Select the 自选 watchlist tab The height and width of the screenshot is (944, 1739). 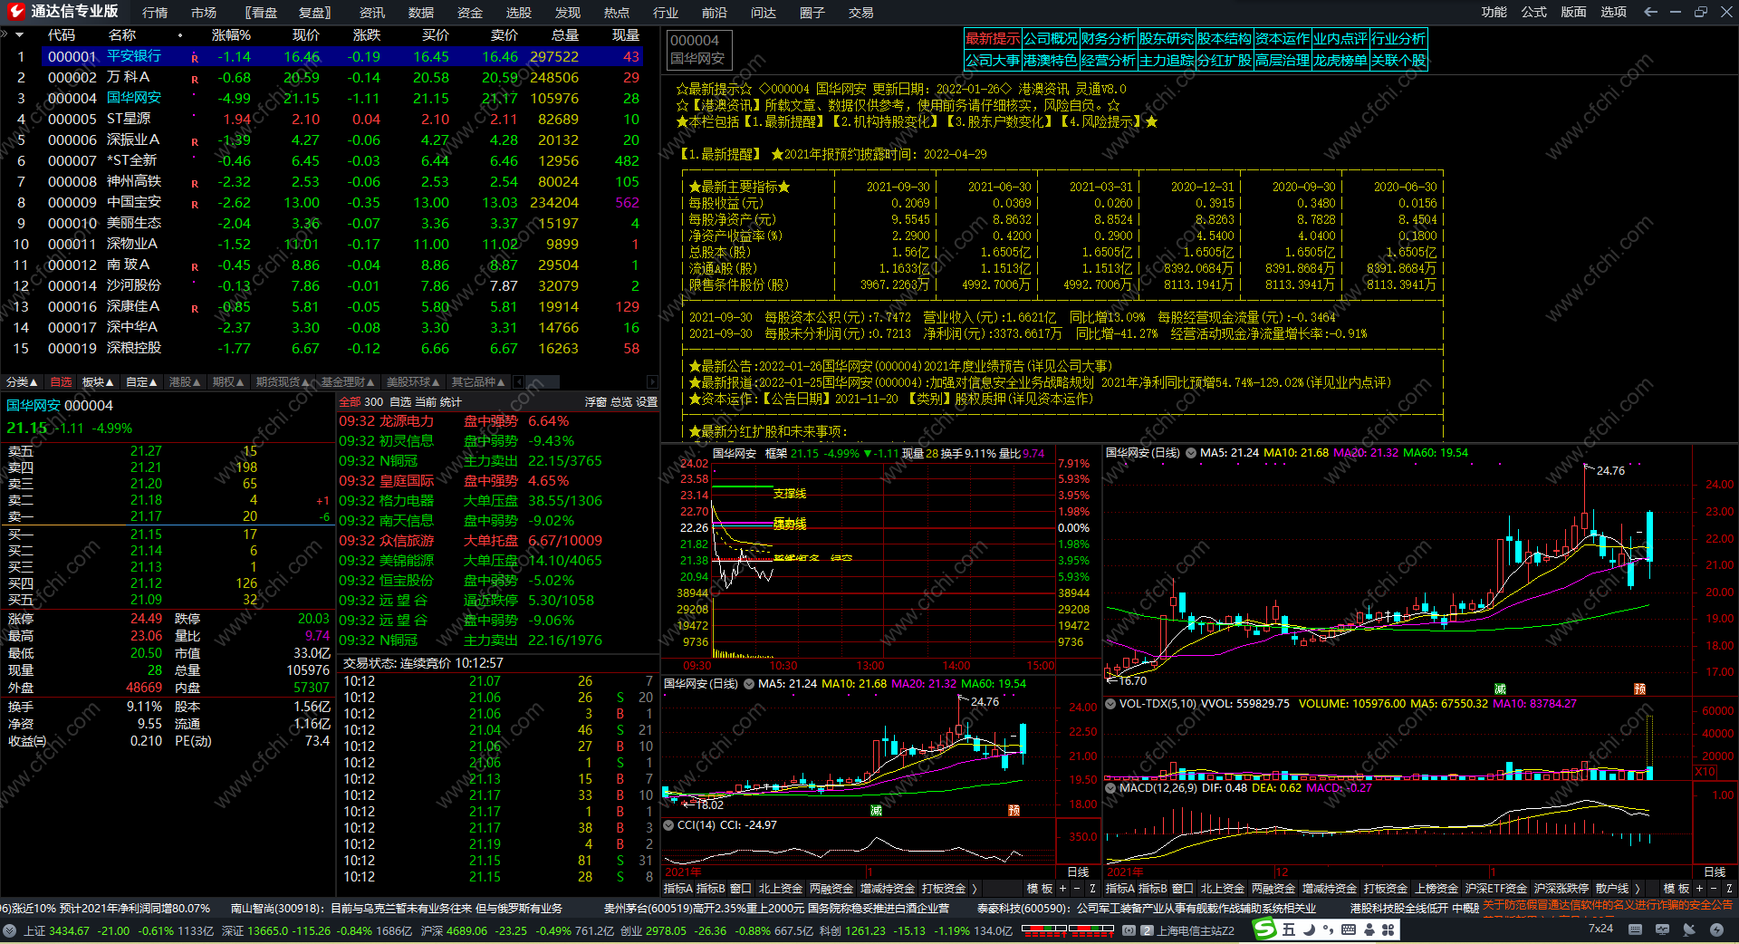coord(61,382)
